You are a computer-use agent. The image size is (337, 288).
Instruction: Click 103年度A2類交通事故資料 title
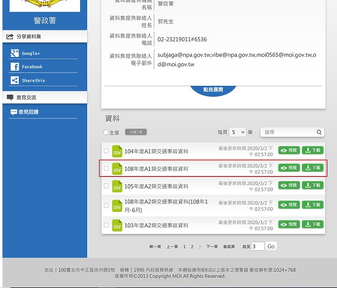click(x=156, y=225)
